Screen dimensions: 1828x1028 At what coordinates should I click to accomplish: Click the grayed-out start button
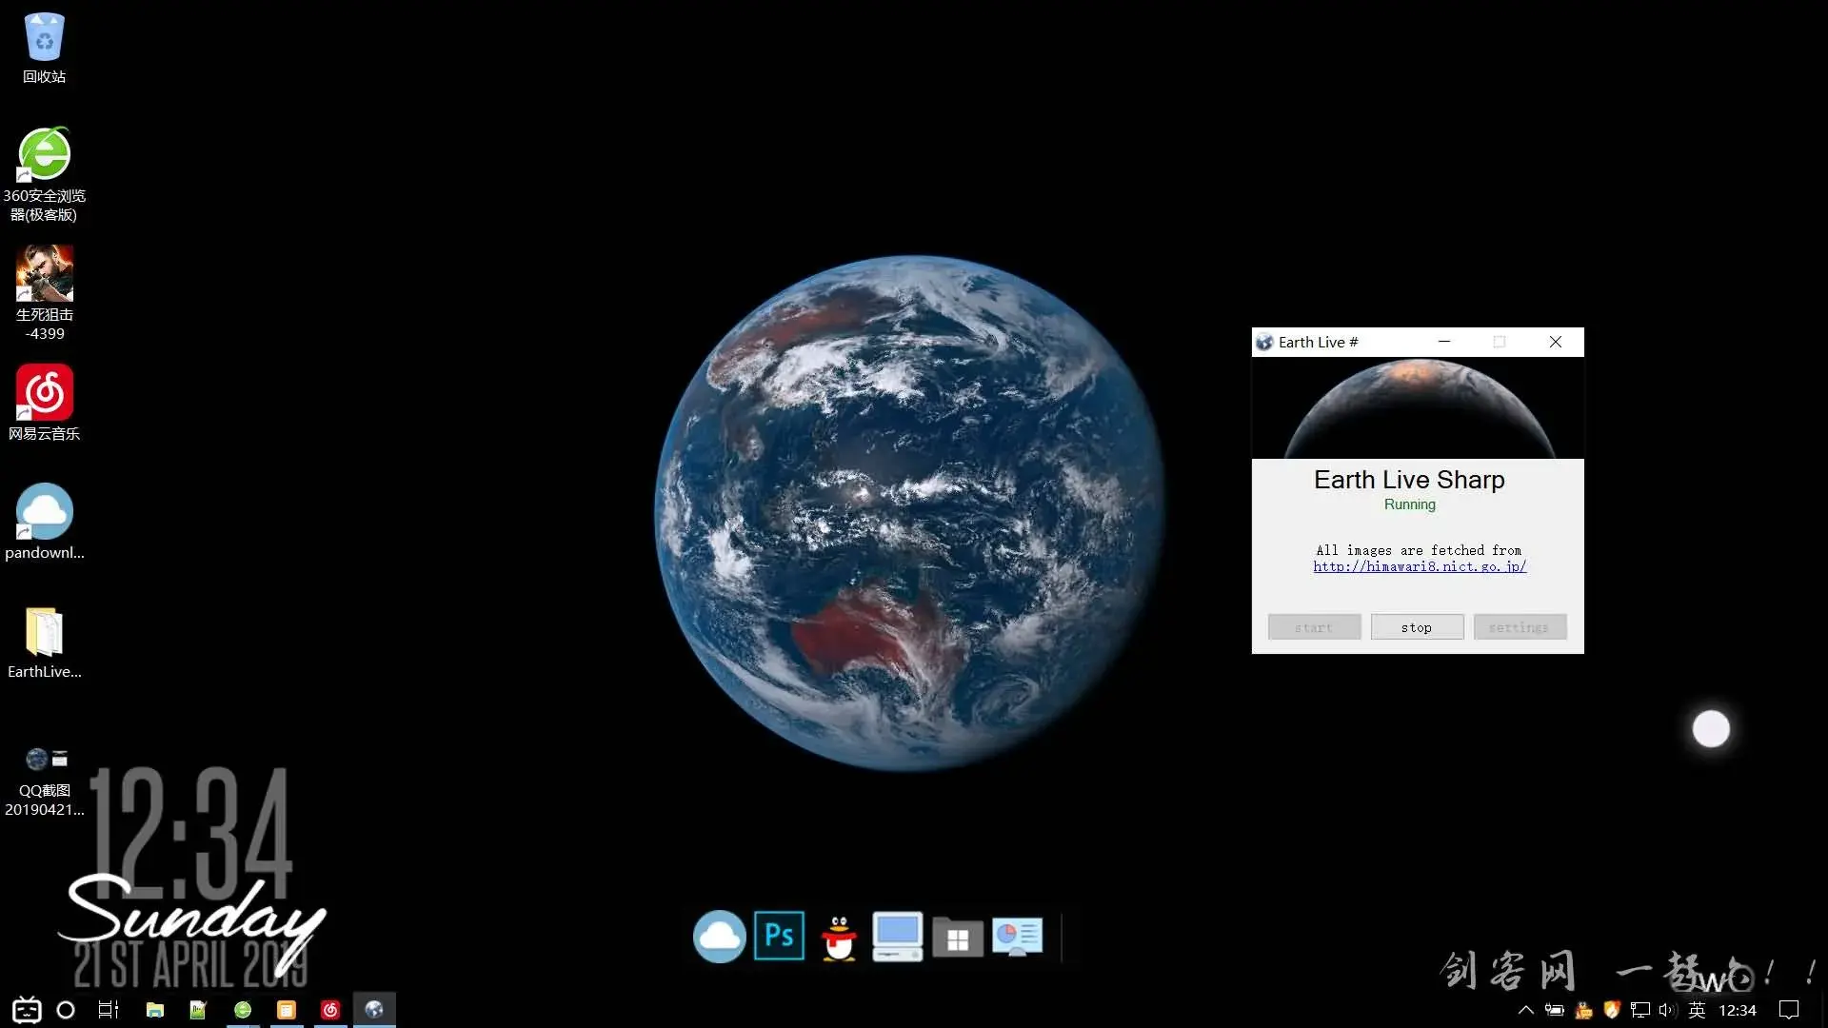point(1314,627)
